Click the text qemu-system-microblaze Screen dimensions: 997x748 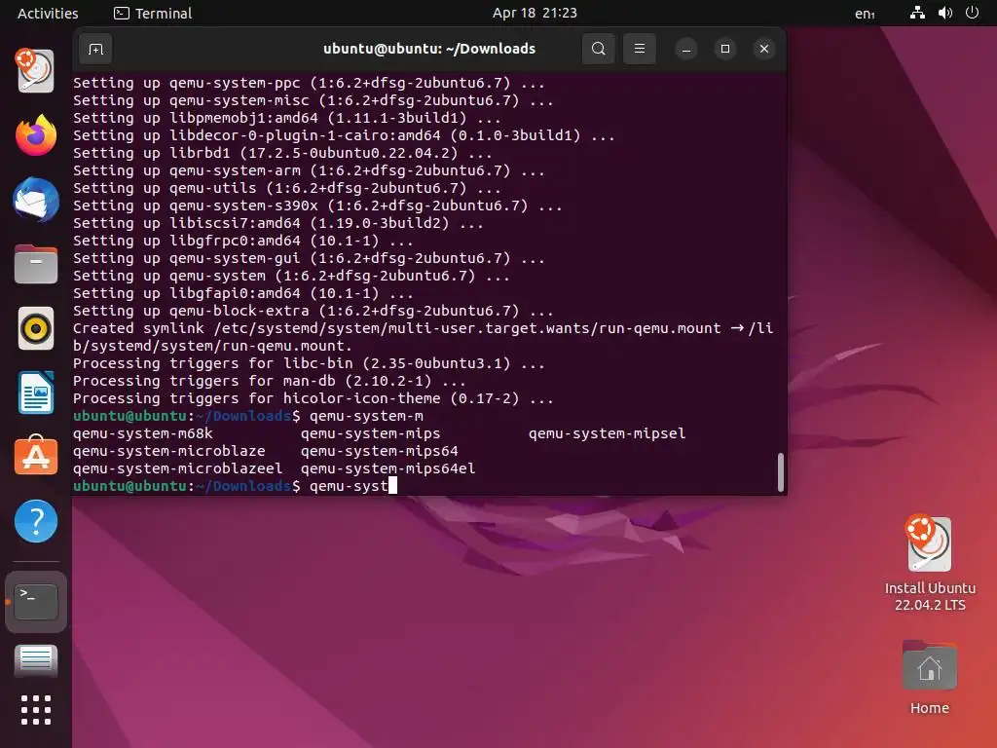coord(169,451)
